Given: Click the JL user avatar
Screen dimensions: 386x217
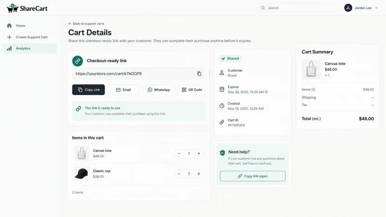Looking at the screenshot, I should click(x=348, y=8).
